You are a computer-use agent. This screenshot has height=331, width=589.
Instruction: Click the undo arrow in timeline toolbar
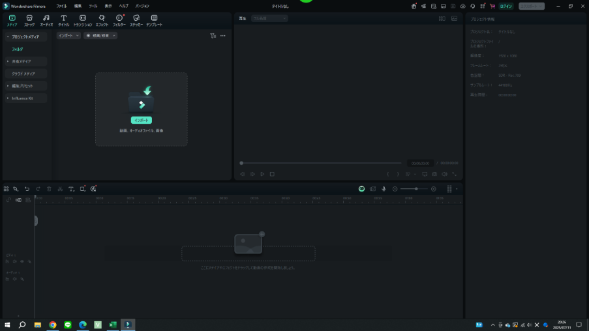coord(27,189)
